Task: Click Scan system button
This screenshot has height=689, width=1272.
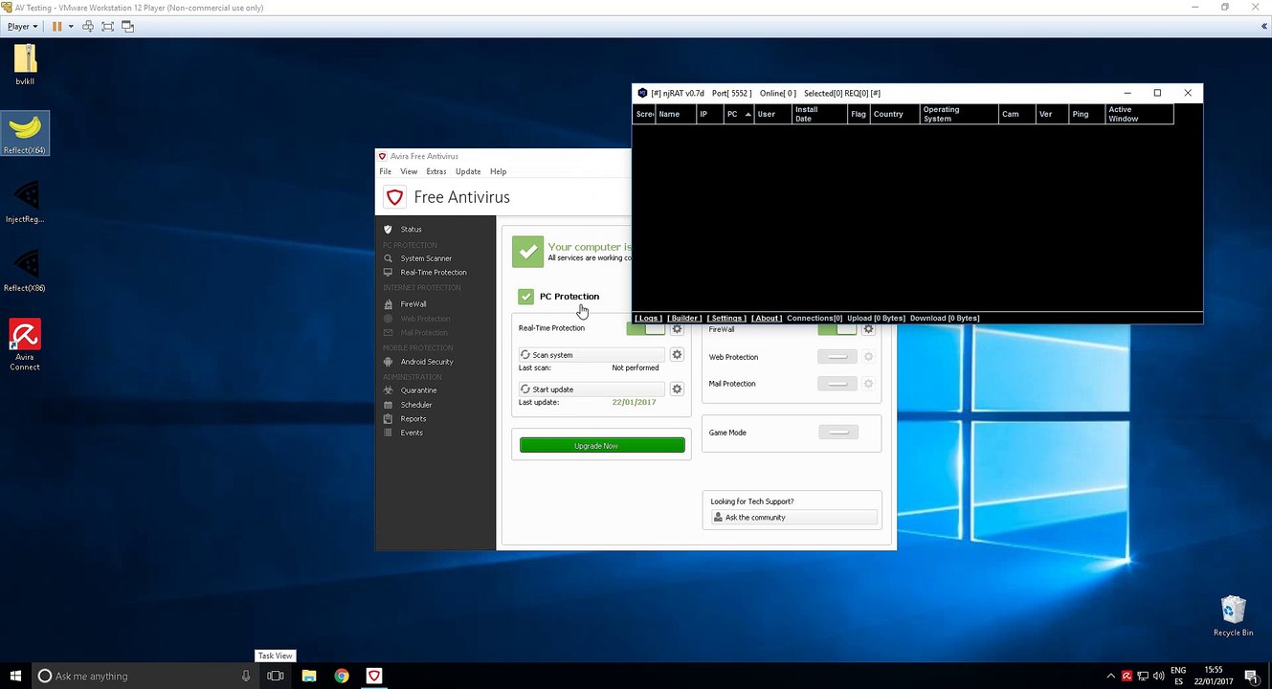Action: point(591,355)
